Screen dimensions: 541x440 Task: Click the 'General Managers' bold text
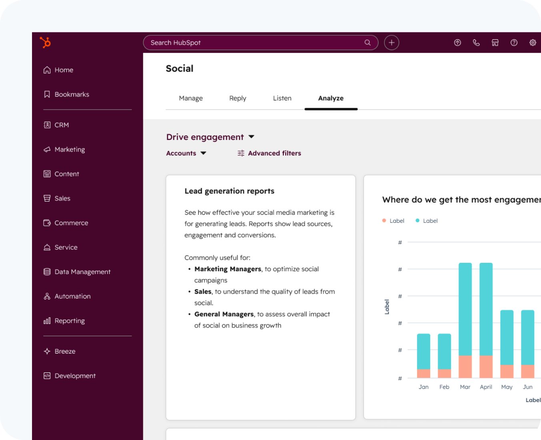click(x=224, y=314)
